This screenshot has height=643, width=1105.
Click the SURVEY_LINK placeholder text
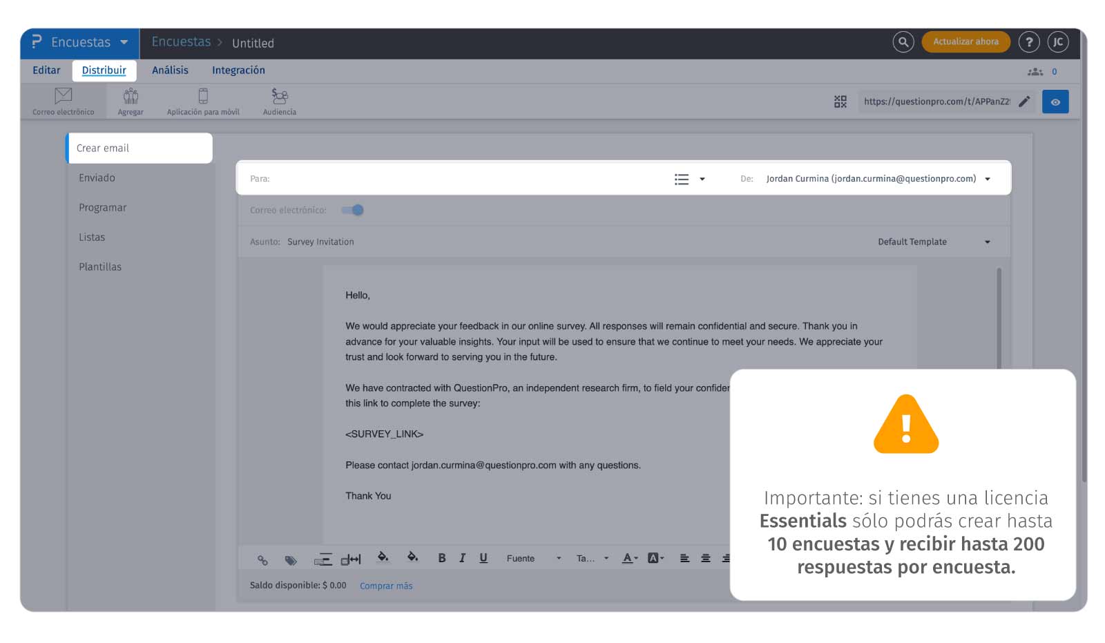(x=384, y=434)
